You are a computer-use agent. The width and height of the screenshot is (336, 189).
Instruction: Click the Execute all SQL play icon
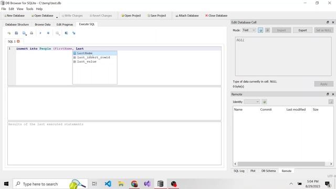(x=40, y=33)
